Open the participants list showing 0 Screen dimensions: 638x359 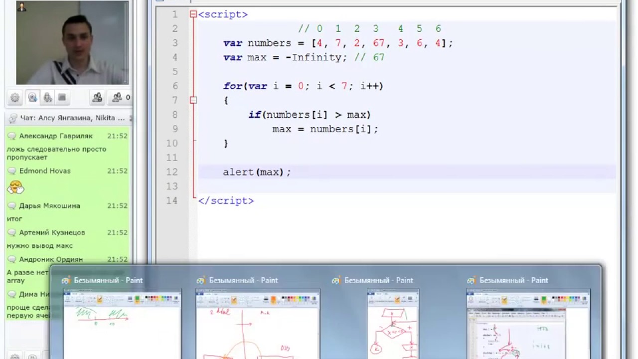[x=121, y=97]
